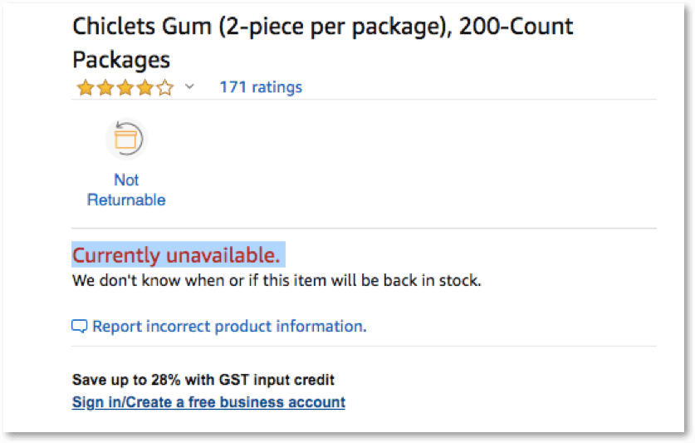
Task: Expand the star rating breakdown chevron
Action: pos(189,86)
